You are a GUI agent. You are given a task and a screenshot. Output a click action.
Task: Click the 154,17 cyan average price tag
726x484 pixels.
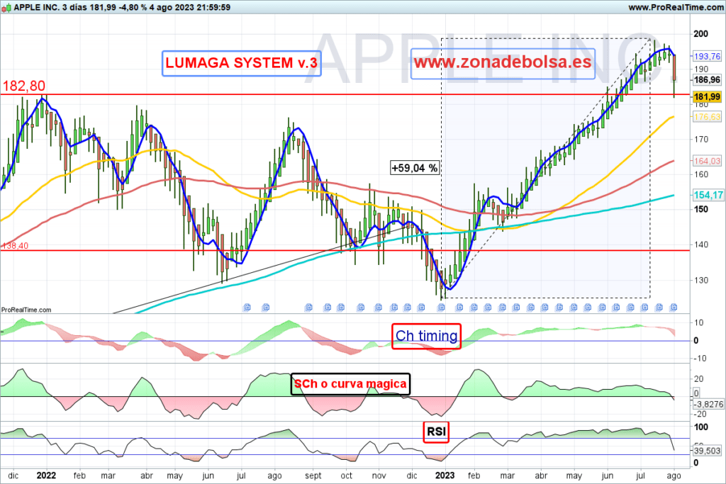tap(708, 196)
